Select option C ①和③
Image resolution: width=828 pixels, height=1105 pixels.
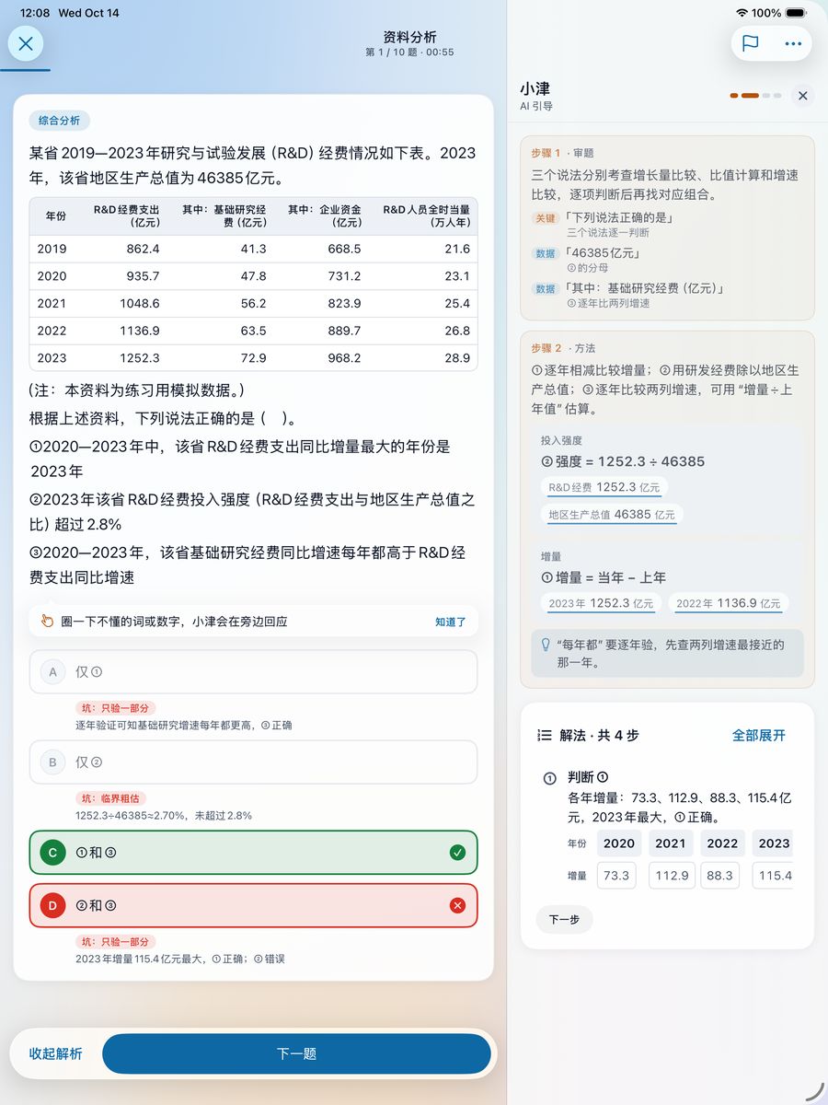coord(253,853)
